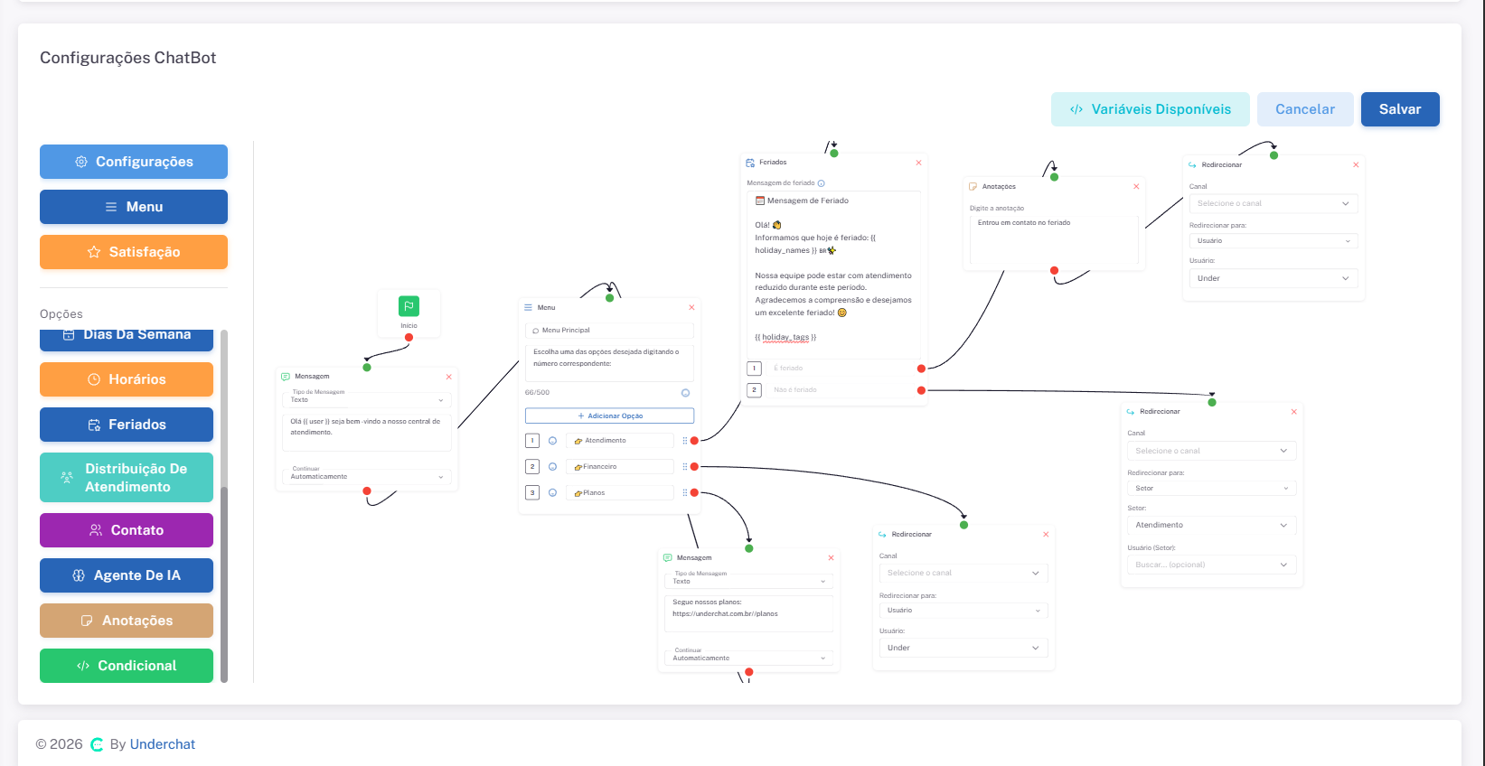
Task: Expand Continuar Automaticamente dropdown in plans message
Action: tap(748, 657)
